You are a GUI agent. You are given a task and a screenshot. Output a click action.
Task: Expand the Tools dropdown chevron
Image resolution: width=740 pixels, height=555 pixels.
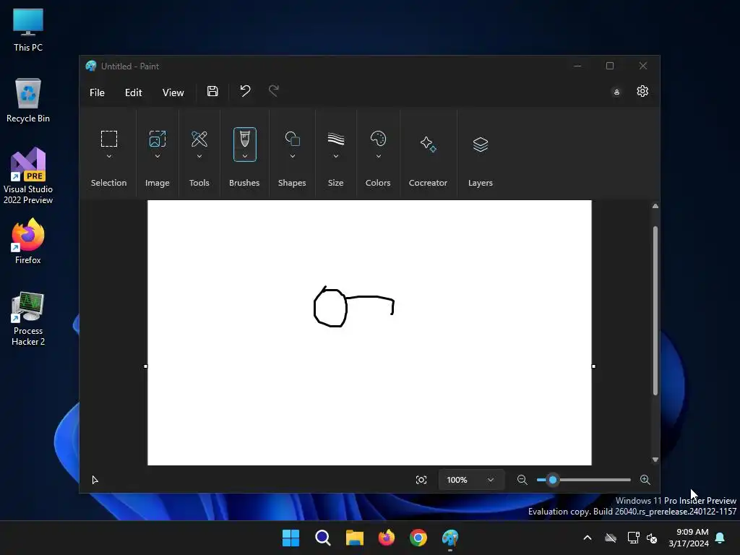pyautogui.click(x=199, y=156)
